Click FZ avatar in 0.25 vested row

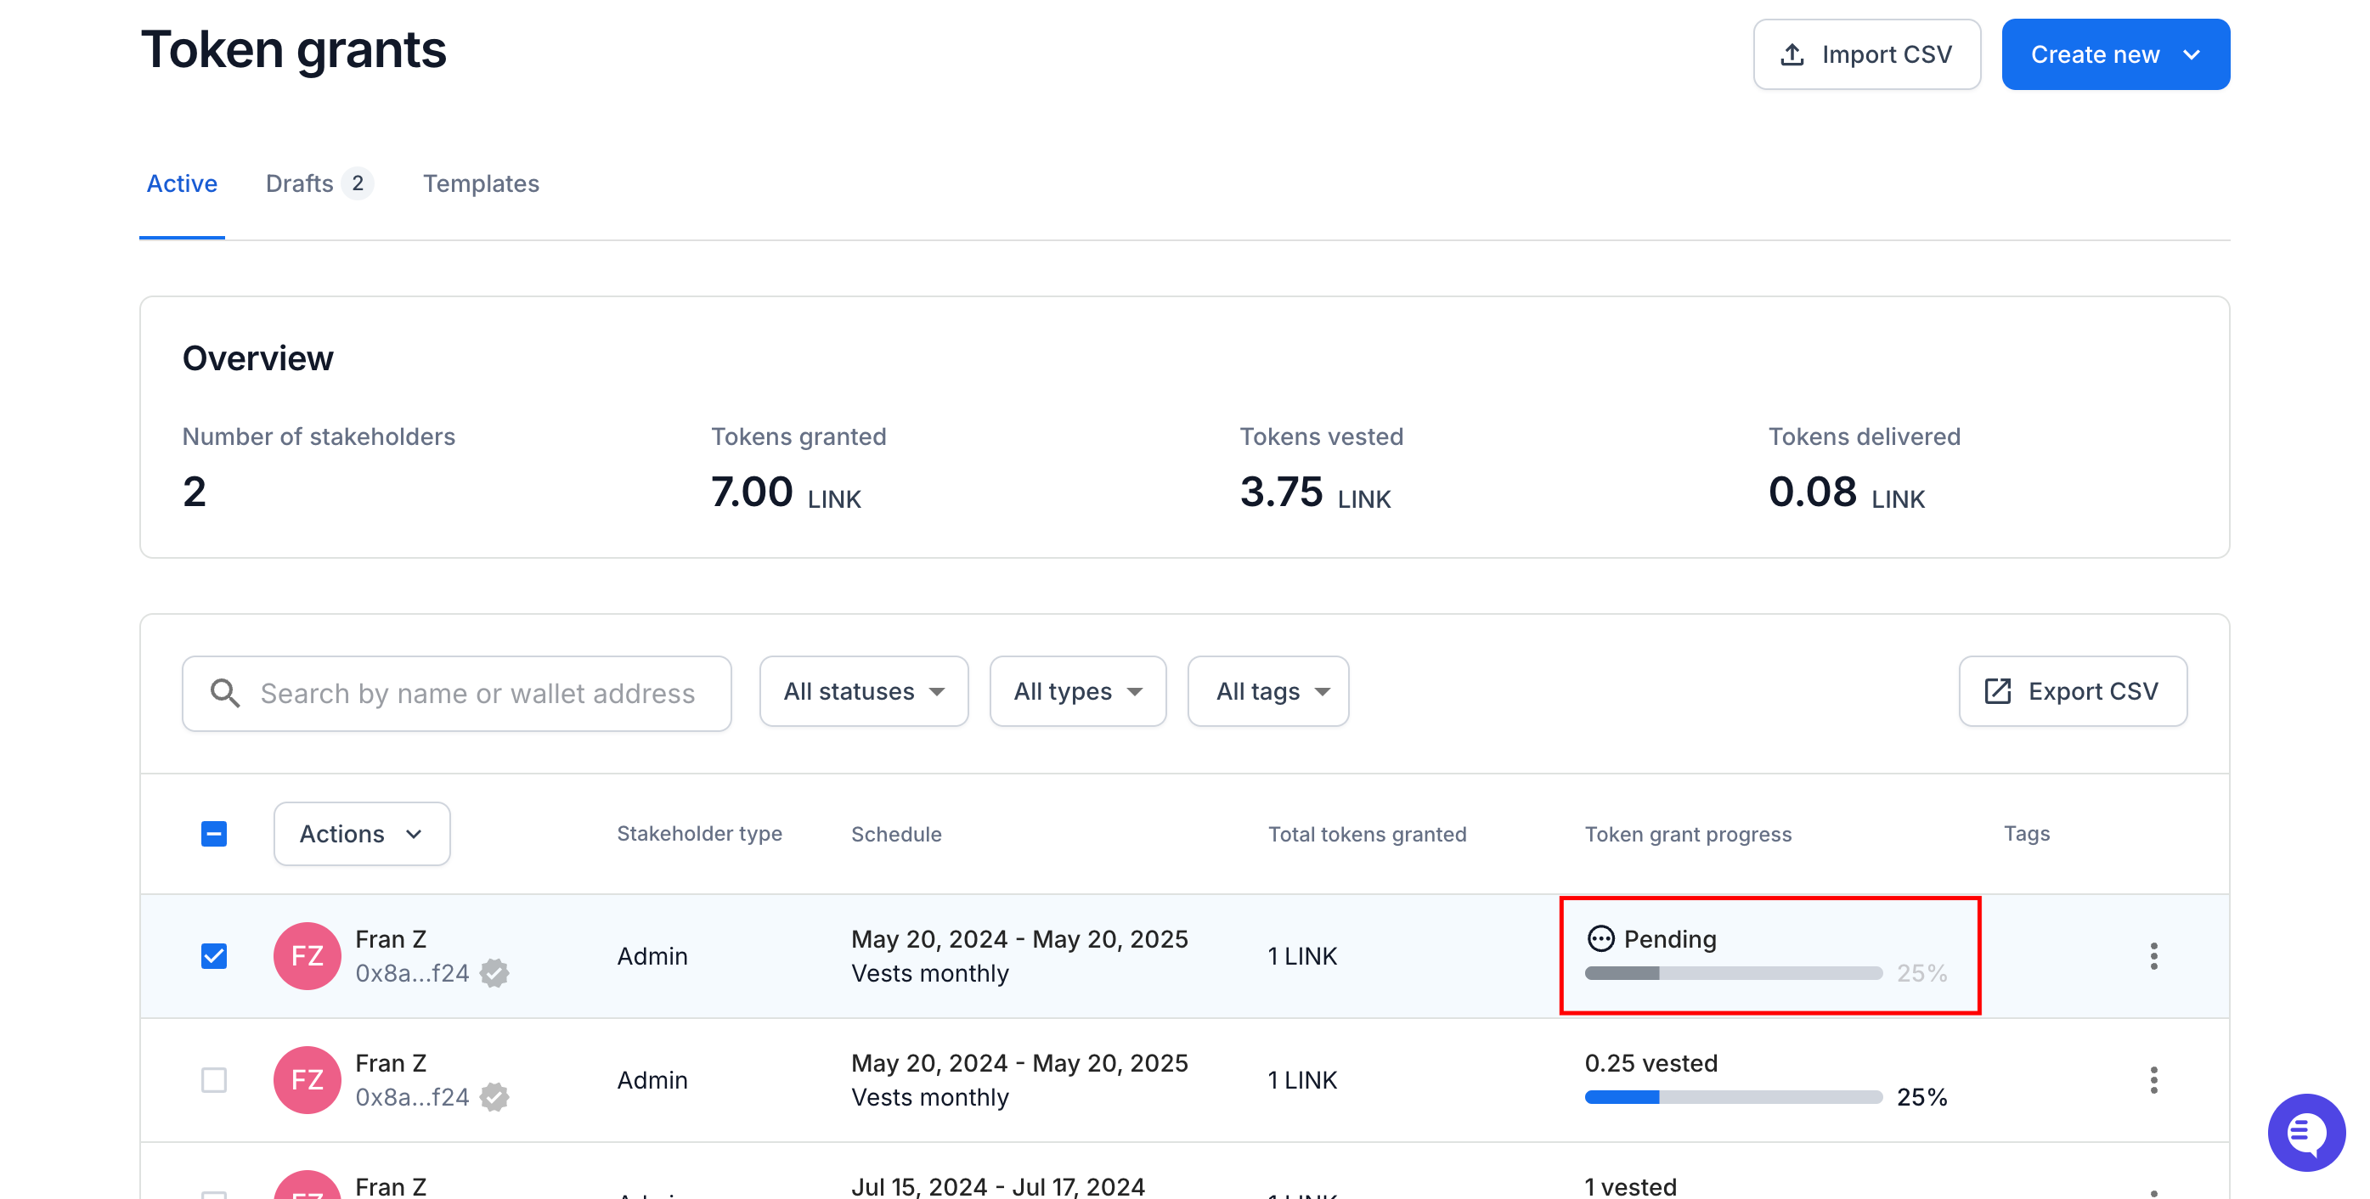click(308, 1080)
